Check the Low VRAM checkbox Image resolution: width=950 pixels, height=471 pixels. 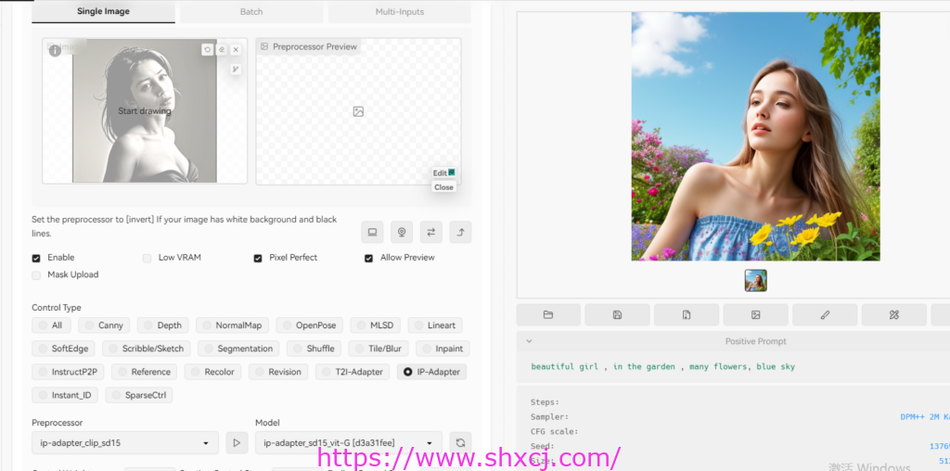point(147,258)
